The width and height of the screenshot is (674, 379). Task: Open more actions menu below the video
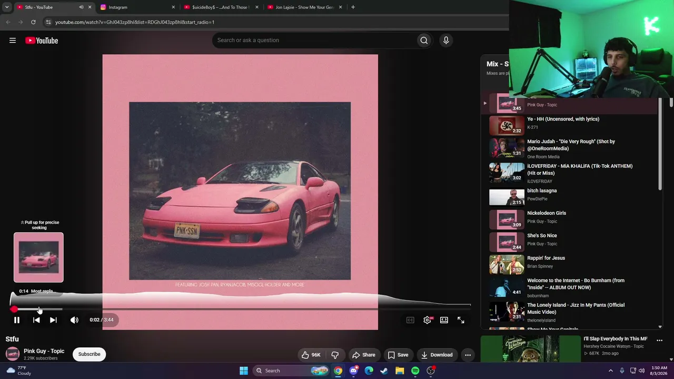point(468,355)
